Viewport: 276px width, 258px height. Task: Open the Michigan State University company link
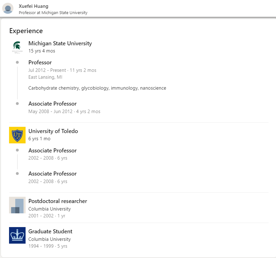(x=60, y=43)
